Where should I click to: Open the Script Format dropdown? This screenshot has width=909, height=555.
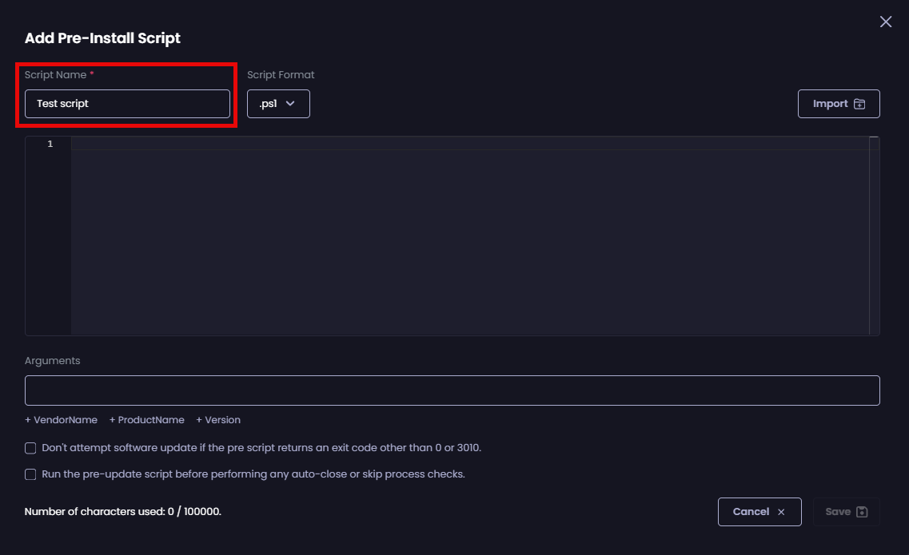pyautogui.click(x=278, y=103)
